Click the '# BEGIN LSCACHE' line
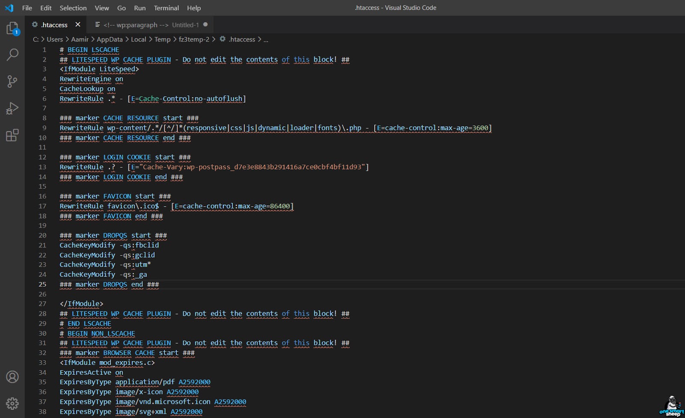Image resolution: width=685 pixels, height=418 pixels. 89,50
